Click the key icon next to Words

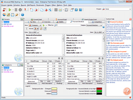[27, 29]
